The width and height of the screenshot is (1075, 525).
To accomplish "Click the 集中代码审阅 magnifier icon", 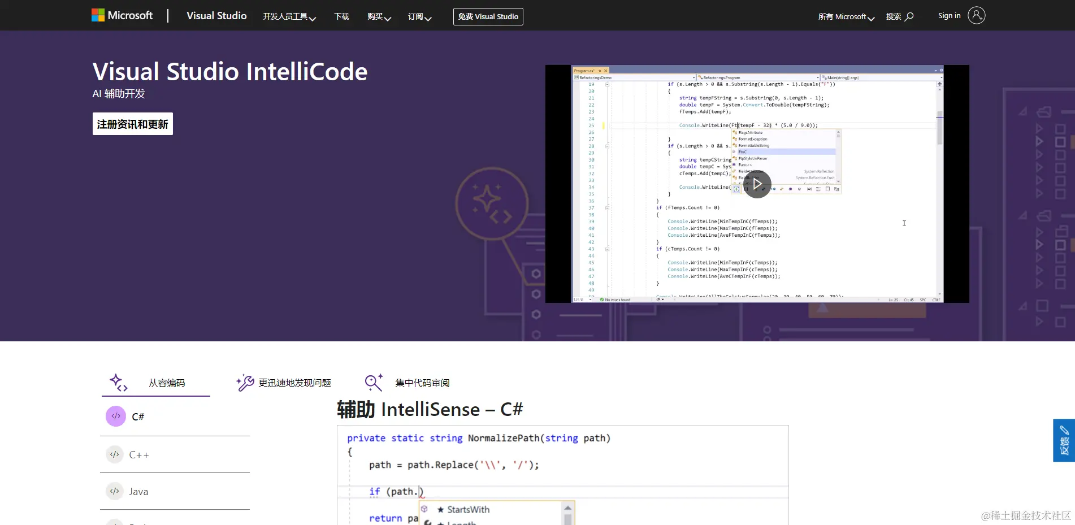I will coord(374,383).
